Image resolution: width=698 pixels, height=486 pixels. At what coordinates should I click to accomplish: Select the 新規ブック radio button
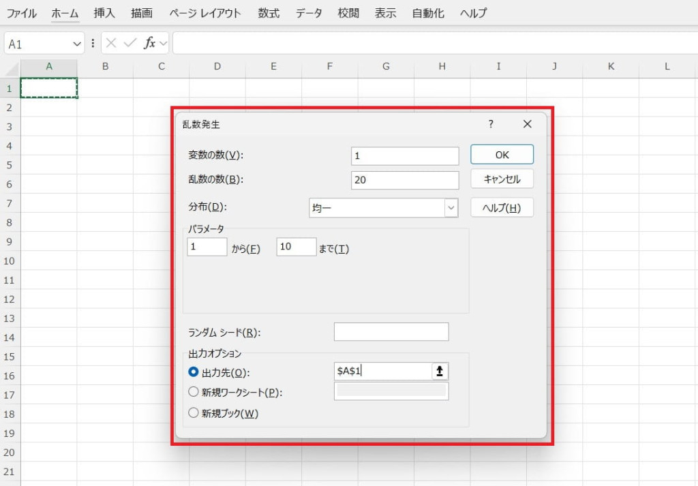coord(193,412)
